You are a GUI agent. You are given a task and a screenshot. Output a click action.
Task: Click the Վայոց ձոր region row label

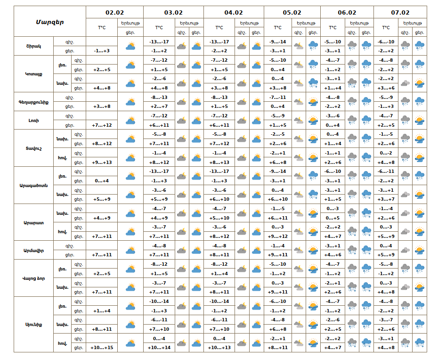34,278
